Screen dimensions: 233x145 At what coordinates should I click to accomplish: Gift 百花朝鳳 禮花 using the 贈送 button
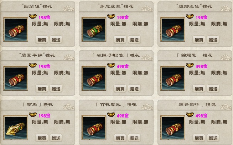(x=134, y=138)
